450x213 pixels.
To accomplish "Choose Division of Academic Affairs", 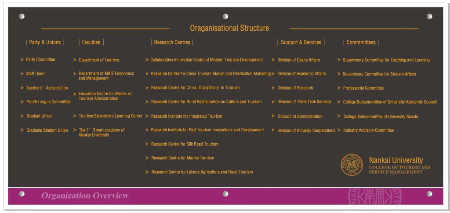I will [301, 74].
